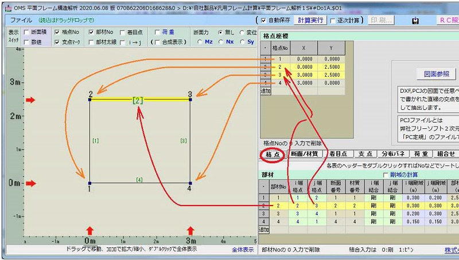Select member 1's i端剛域 cell 0.300

413,198
